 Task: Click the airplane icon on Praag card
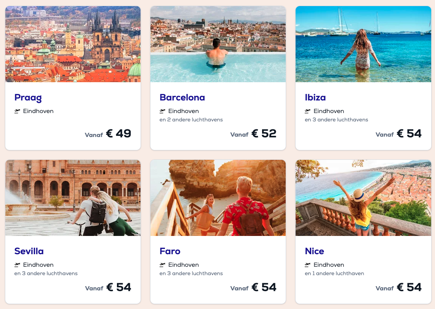point(17,111)
